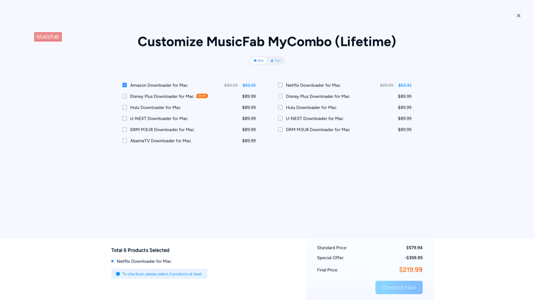Close the MyCombo customization dialog
This screenshot has width=534, height=300.
(518, 16)
